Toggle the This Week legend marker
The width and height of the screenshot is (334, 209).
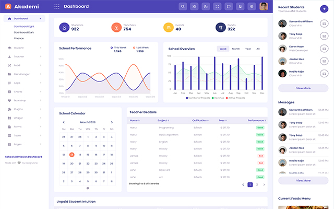[112, 47]
